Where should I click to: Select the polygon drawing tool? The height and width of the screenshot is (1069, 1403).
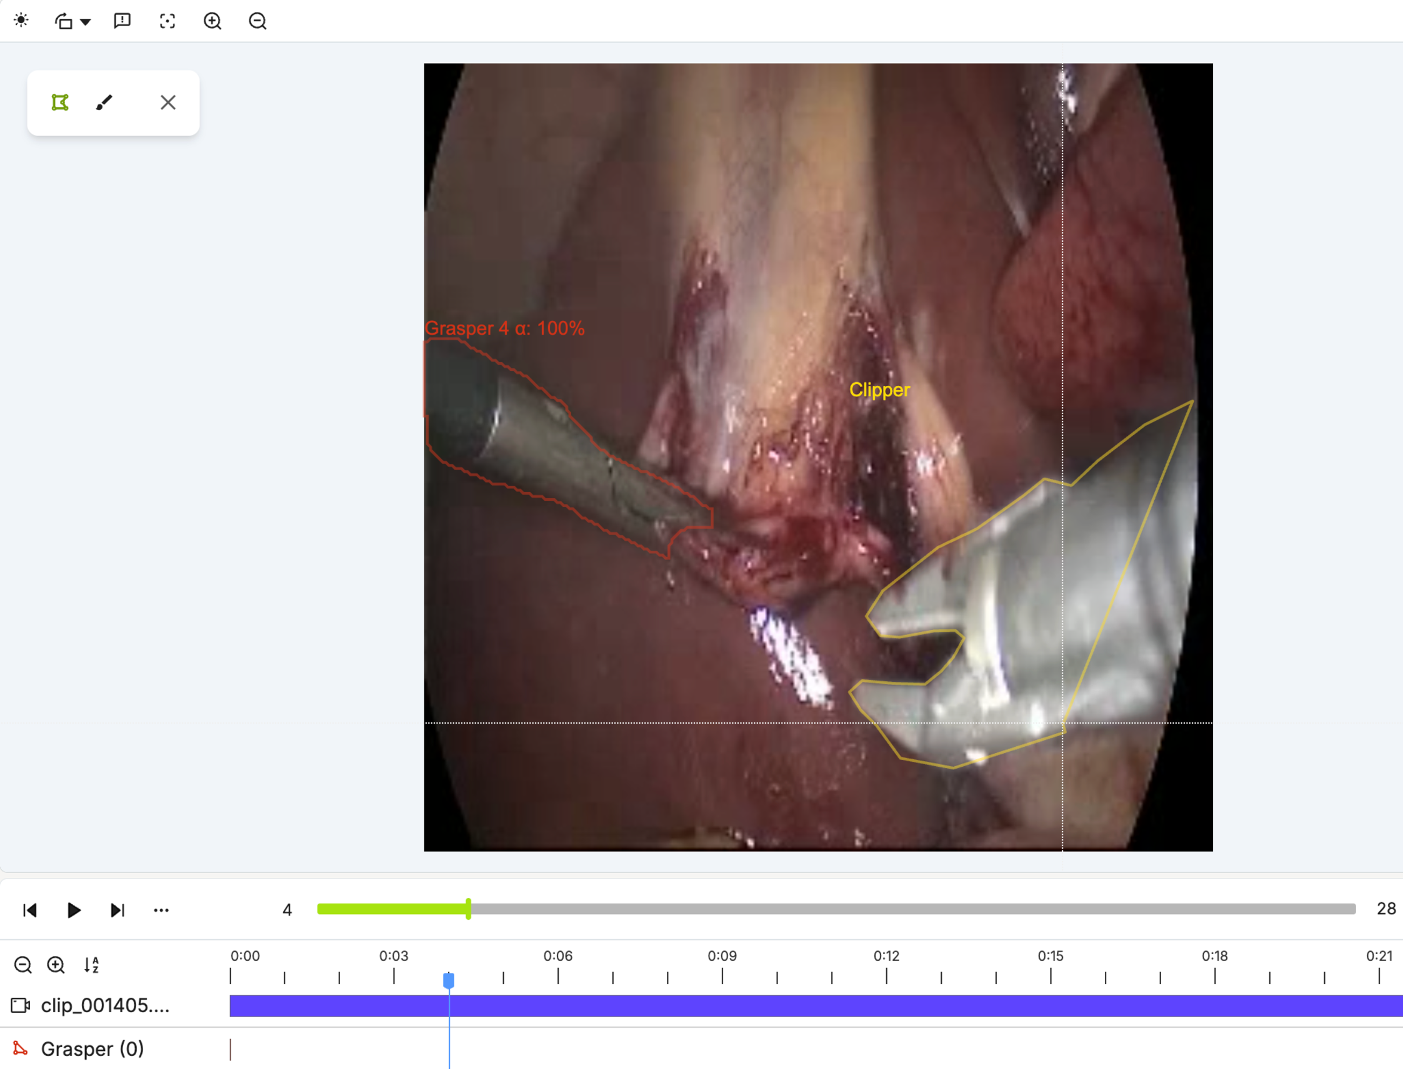click(60, 102)
